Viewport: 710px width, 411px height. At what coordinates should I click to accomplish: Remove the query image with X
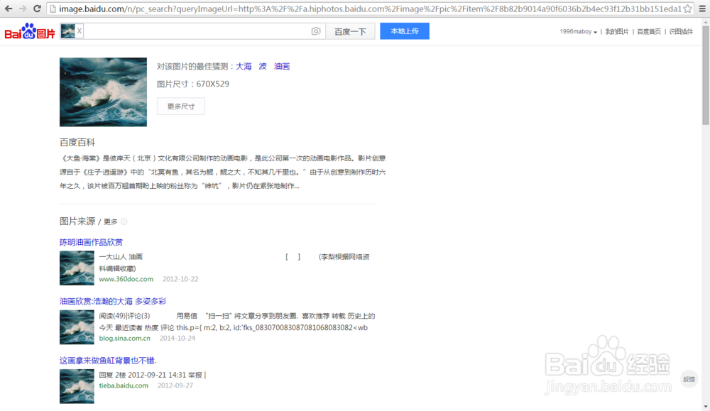[x=80, y=31]
